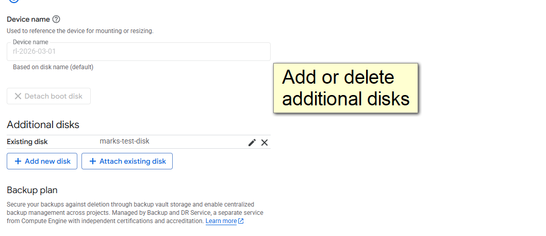
Task: Click the partial blue circle icon at top
Action: 14,2
